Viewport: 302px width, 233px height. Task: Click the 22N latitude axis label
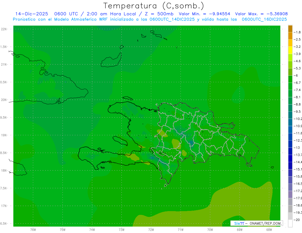[x=4, y=29]
